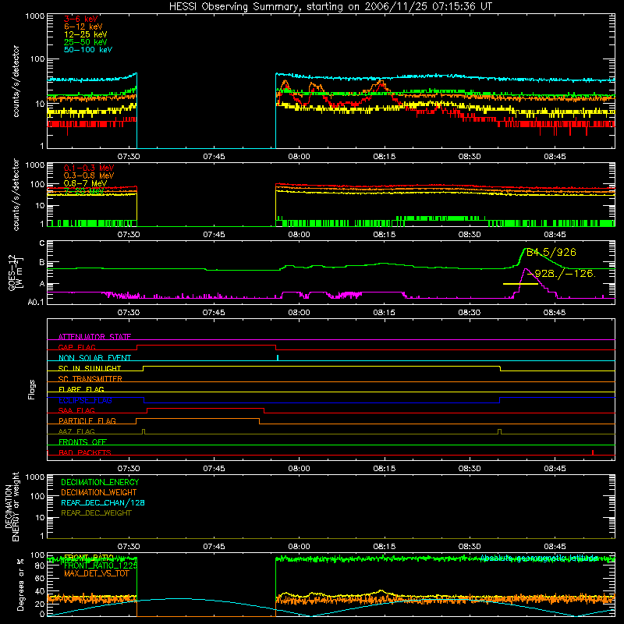Click the Degrees or % axis title
624x624 pixels.
[21, 585]
